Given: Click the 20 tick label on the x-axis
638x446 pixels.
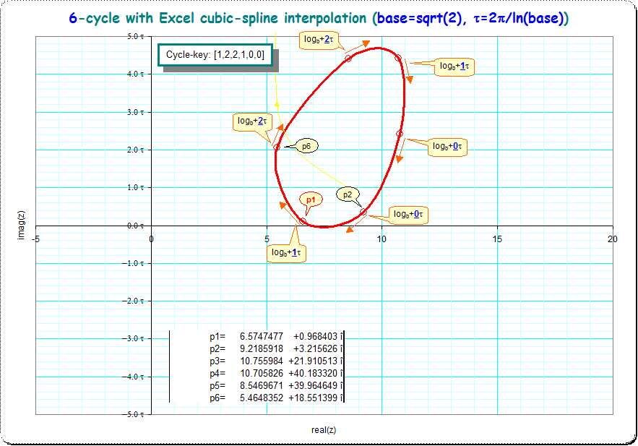Looking at the screenshot, I should tap(613, 239).
